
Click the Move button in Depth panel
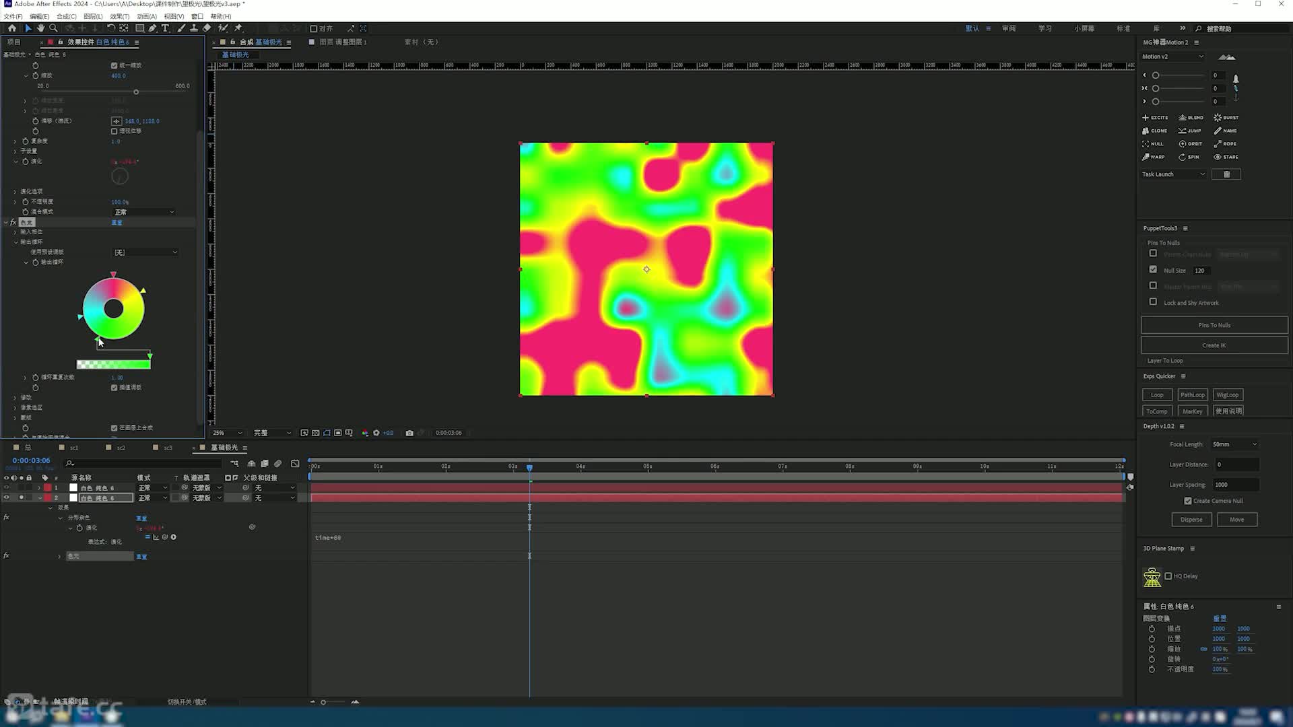[1237, 520]
